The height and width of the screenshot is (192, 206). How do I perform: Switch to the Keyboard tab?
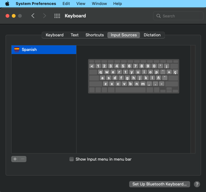click(54, 35)
